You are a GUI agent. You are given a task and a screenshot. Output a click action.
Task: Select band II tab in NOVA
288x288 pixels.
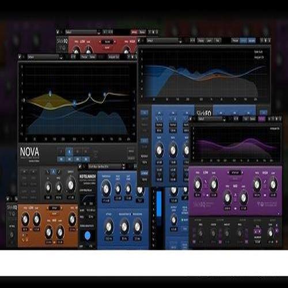tap(70, 151)
